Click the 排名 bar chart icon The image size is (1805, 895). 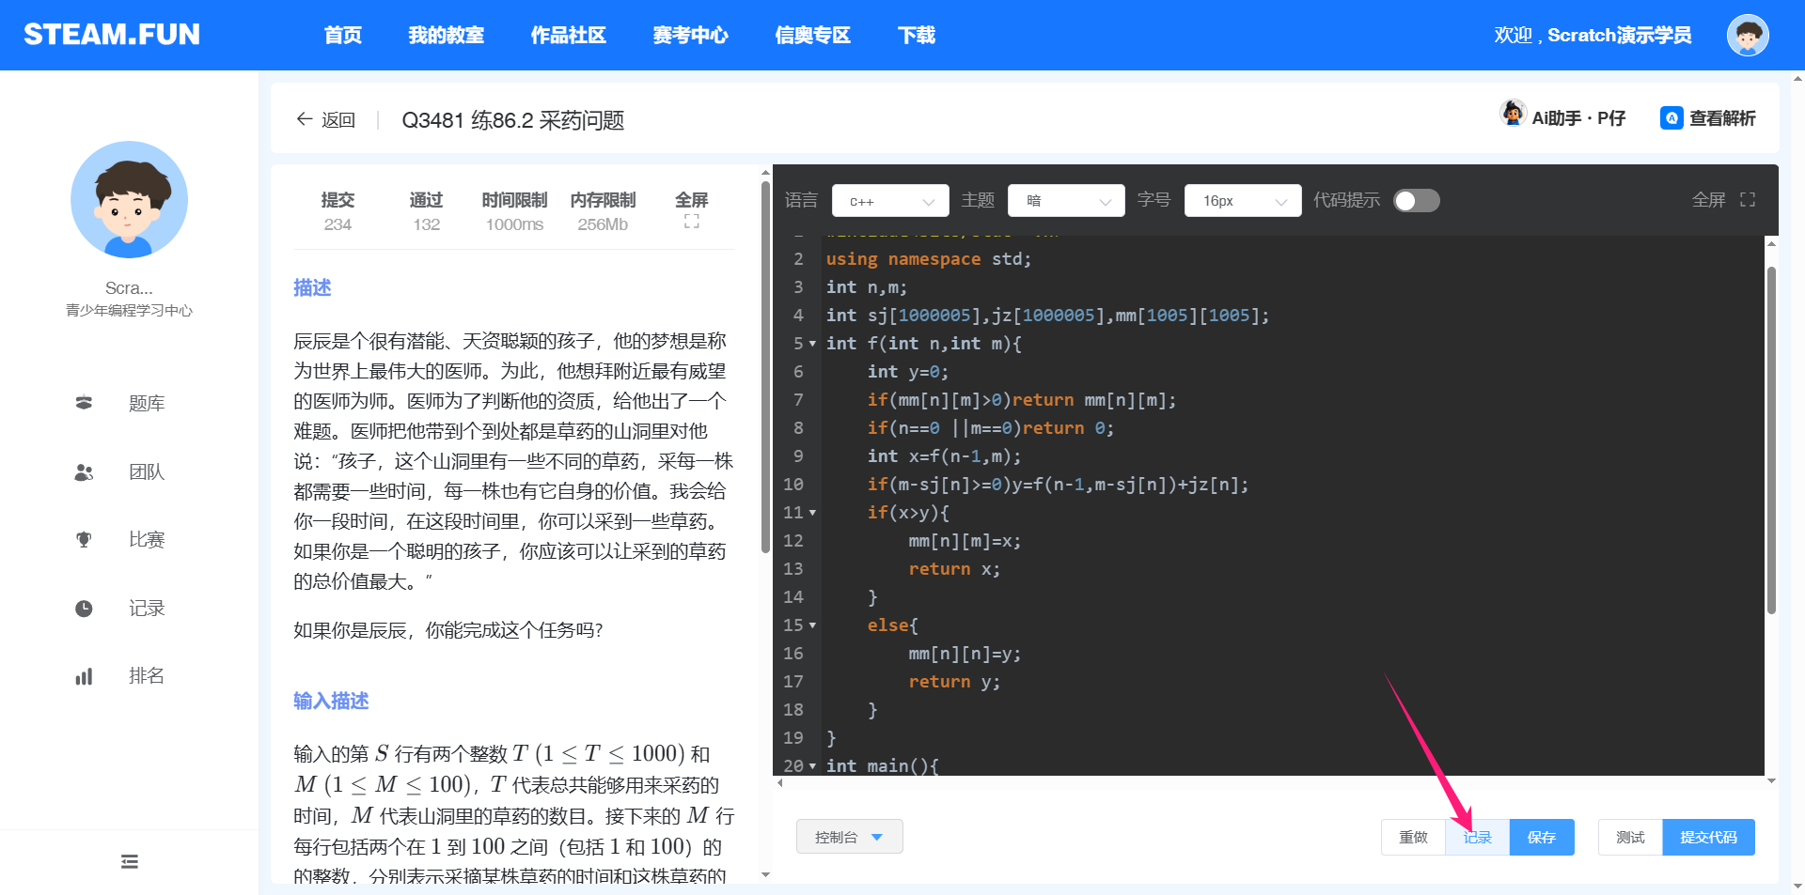coord(84,676)
